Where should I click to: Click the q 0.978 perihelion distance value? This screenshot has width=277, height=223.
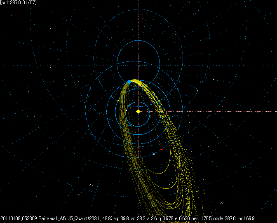coord(166,218)
